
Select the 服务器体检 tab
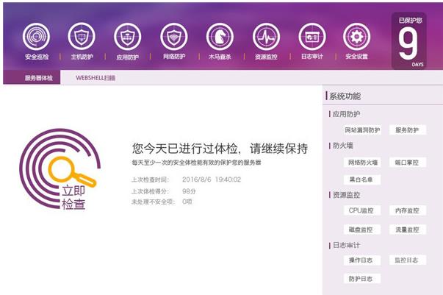click(32, 77)
